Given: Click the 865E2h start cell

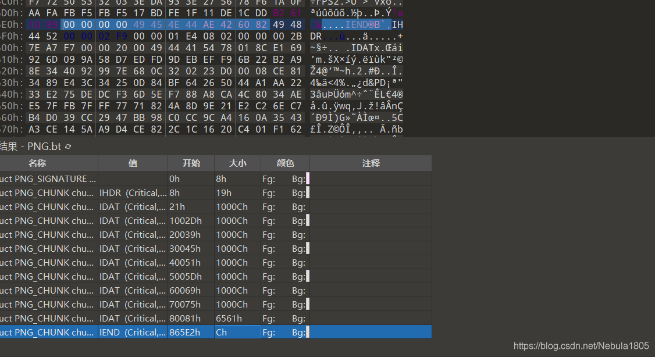Looking at the screenshot, I should (191, 333).
